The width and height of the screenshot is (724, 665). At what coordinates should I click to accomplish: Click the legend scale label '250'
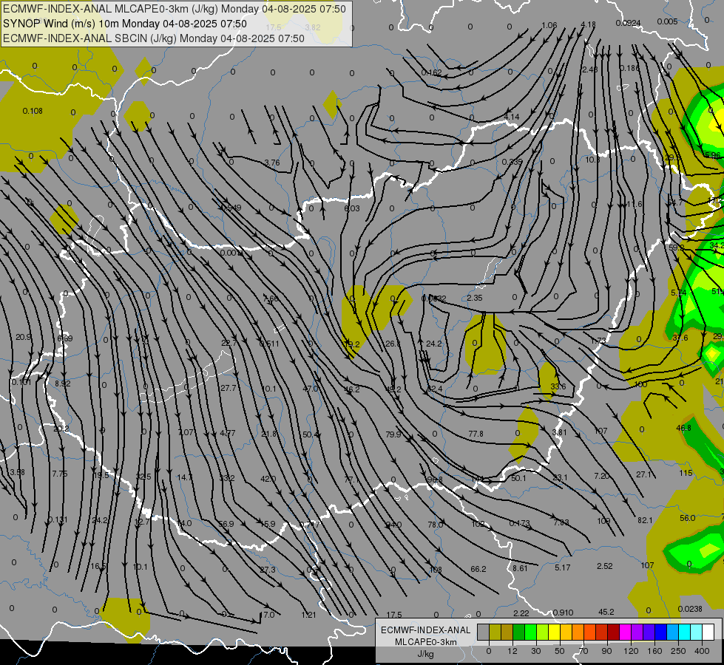pyautogui.click(x=678, y=651)
